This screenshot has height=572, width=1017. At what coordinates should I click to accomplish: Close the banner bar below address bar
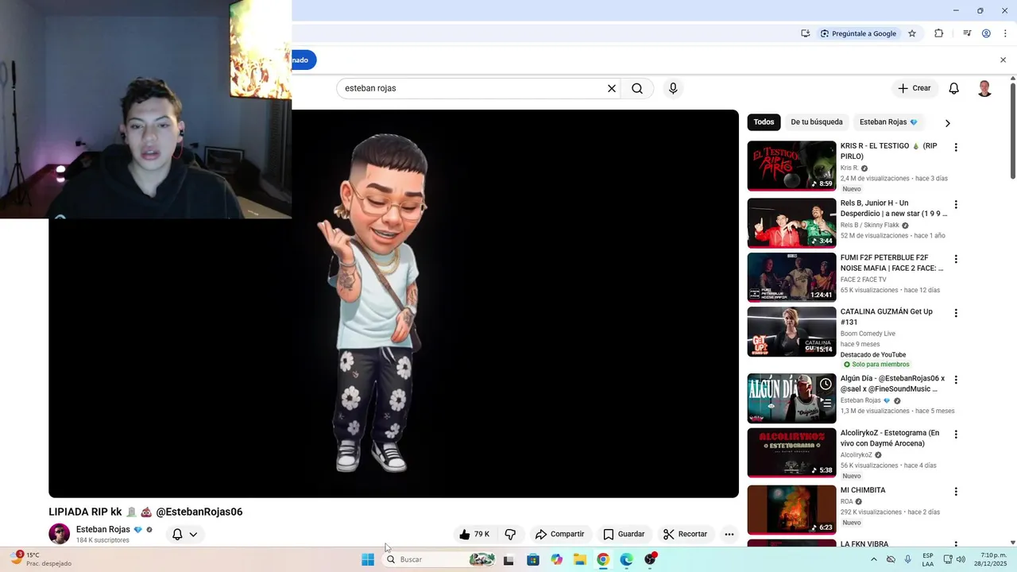point(1003,60)
